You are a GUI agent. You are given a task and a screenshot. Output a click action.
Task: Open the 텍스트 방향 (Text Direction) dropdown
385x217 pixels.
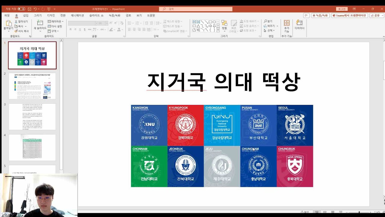click(173, 21)
